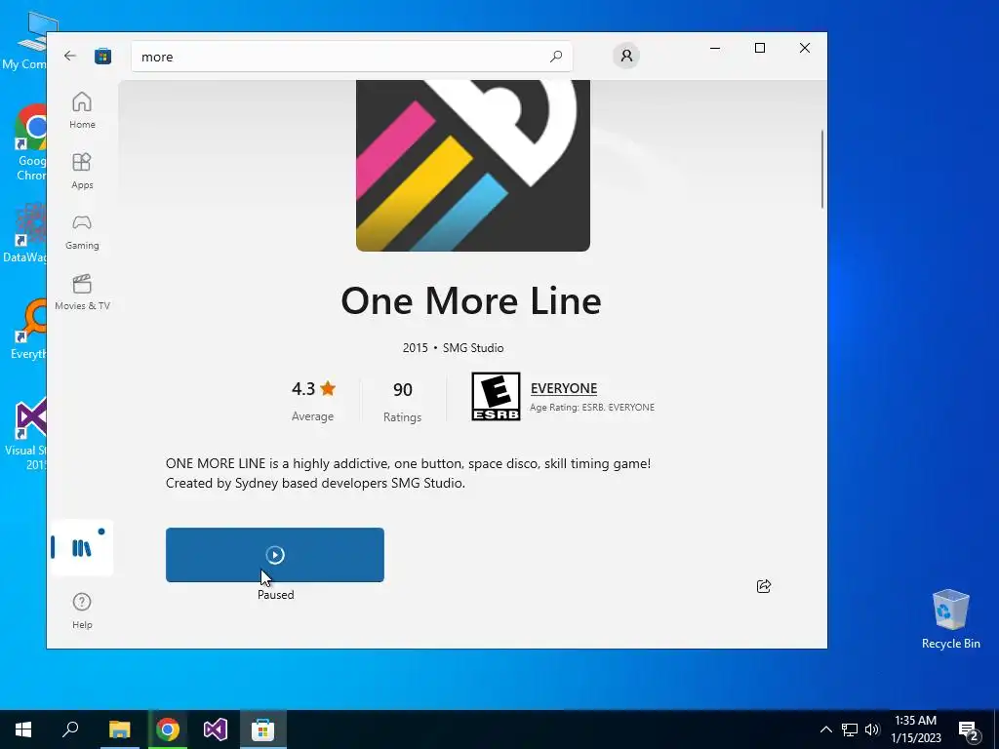Click the vertical scrollbar of the Store
The image size is (999, 749).
click(822, 169)
